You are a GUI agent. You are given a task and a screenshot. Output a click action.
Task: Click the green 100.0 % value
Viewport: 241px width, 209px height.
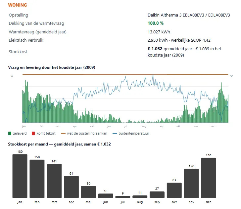coord(156,23)
